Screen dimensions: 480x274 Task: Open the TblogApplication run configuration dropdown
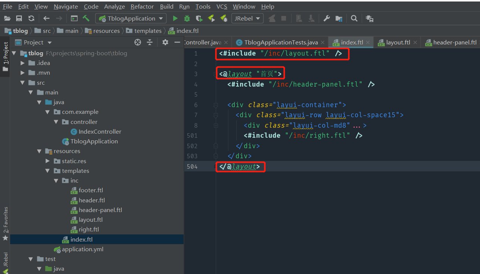coord(131,18)
